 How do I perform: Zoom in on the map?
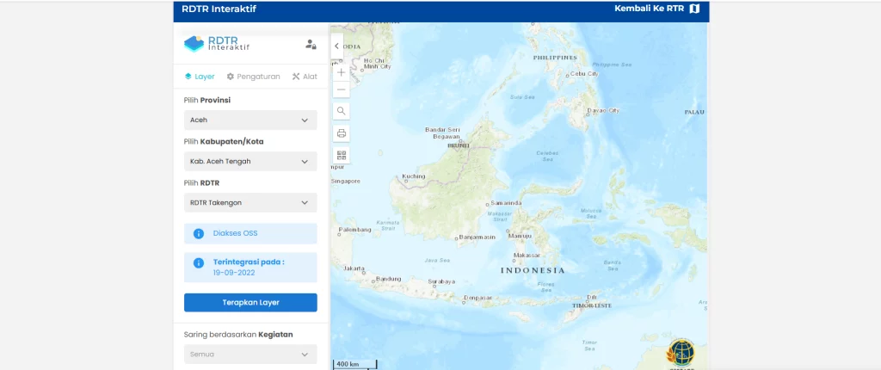pos(341,72)
